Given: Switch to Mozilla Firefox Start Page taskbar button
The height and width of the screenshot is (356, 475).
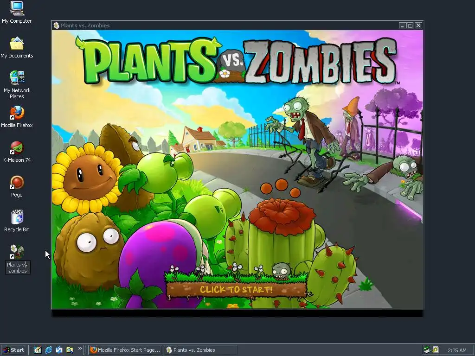Looking at the screenshot, I should [125, 350].
